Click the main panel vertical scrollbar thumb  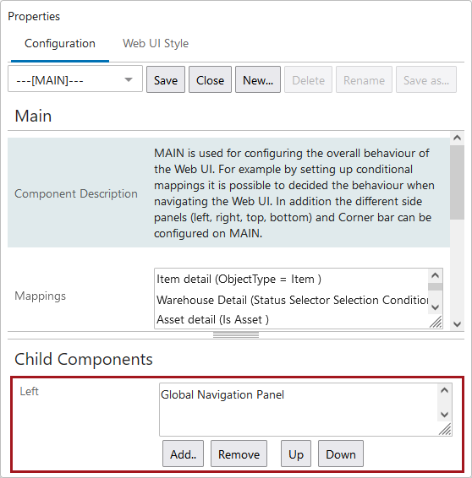[x=457, y=182]
